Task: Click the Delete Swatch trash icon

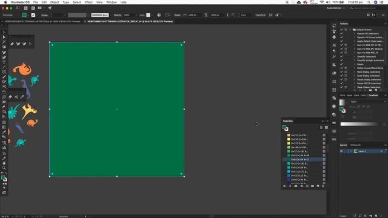Action: pos(323,186)
